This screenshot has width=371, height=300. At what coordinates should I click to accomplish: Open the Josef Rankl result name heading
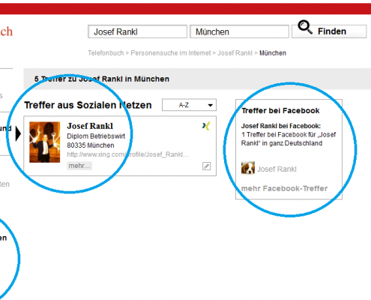(x=90, y=126)
